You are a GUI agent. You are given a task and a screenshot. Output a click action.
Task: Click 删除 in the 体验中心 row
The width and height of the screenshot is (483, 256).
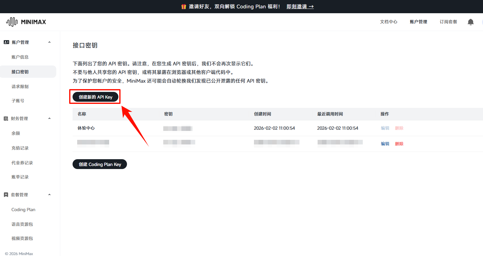click(x=399, y=128)
